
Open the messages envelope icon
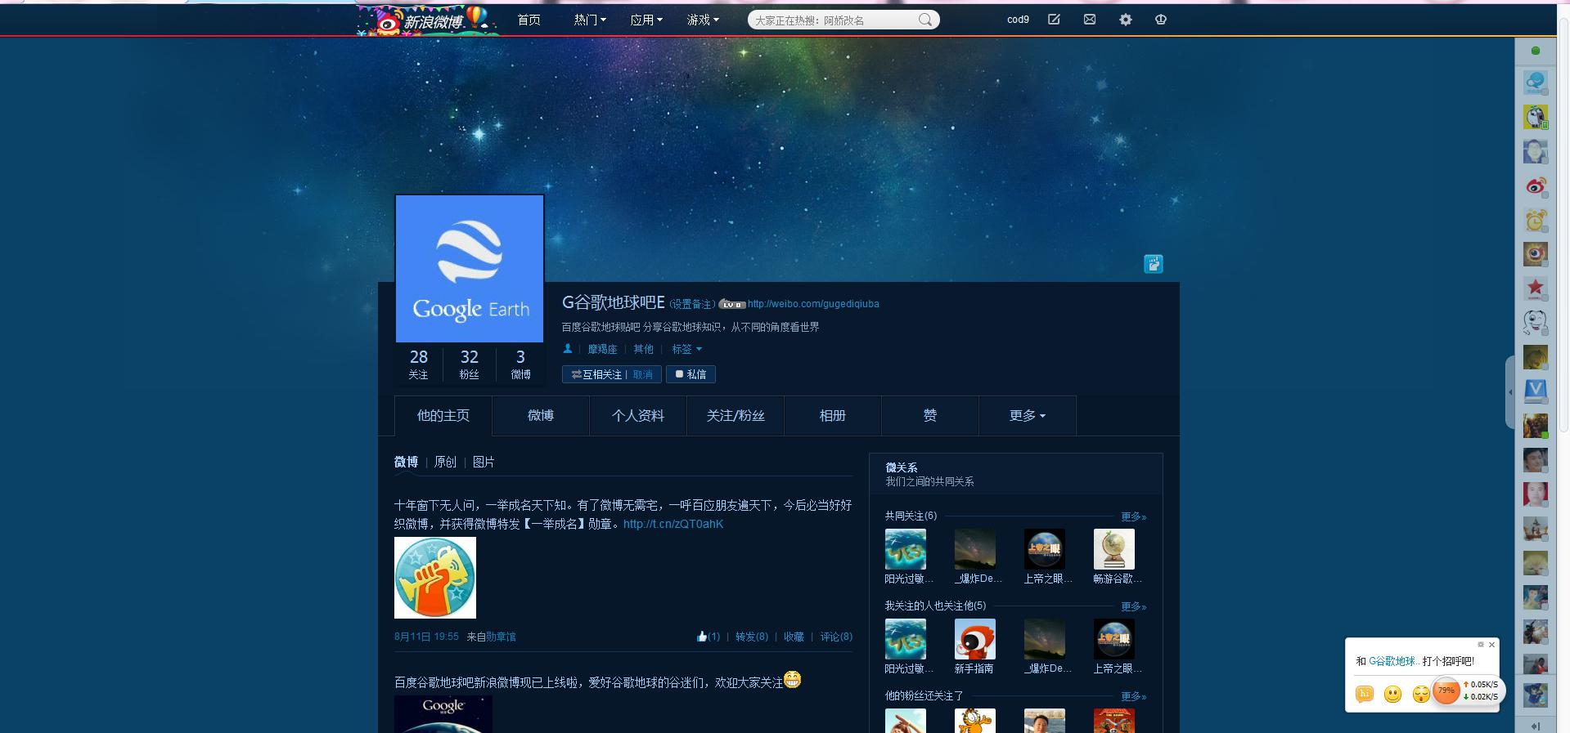click(x=1090, y=20)
